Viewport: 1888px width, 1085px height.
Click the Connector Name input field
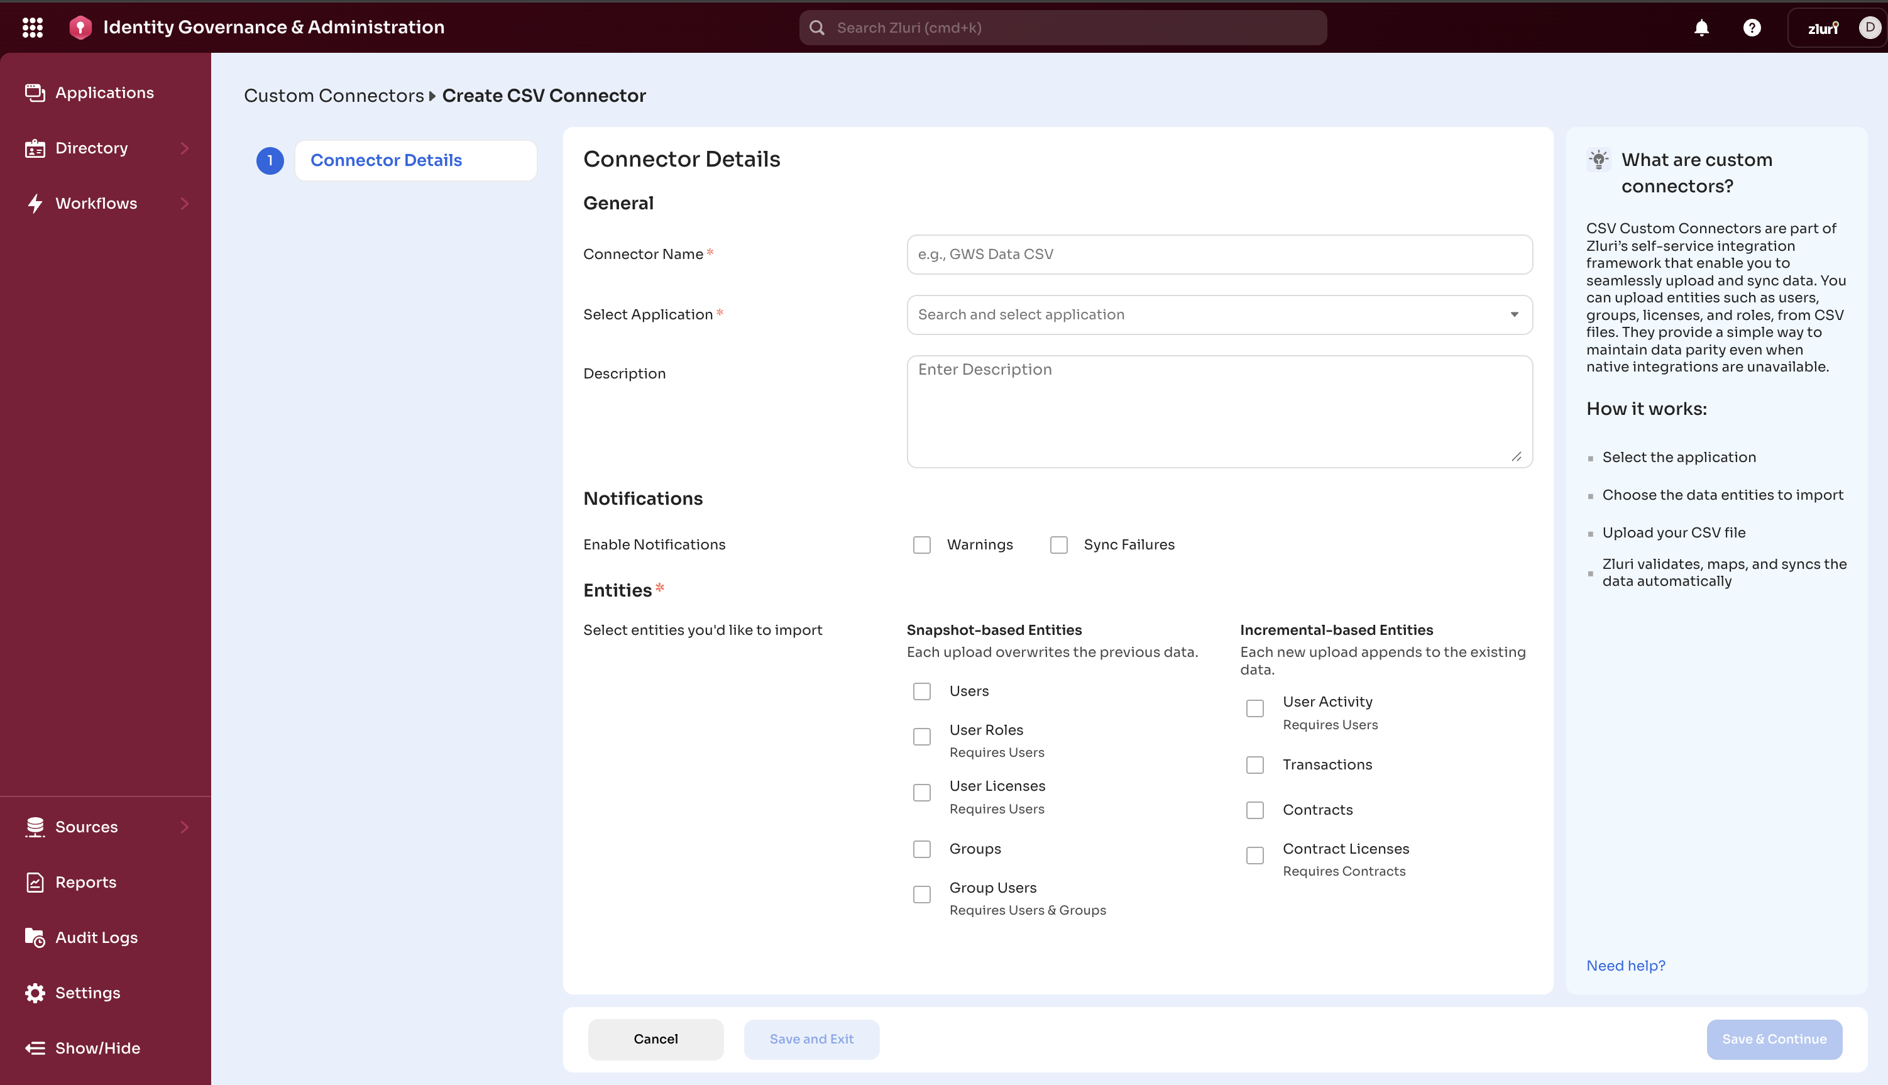point(1219,254)
